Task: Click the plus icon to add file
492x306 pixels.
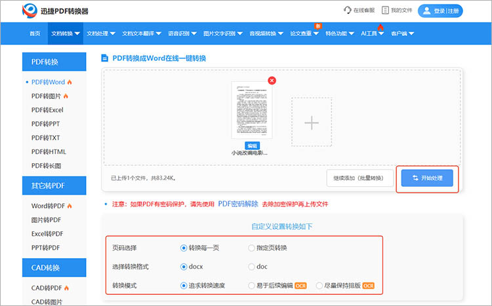Action: pyautogui.click(x=312, y=123)
